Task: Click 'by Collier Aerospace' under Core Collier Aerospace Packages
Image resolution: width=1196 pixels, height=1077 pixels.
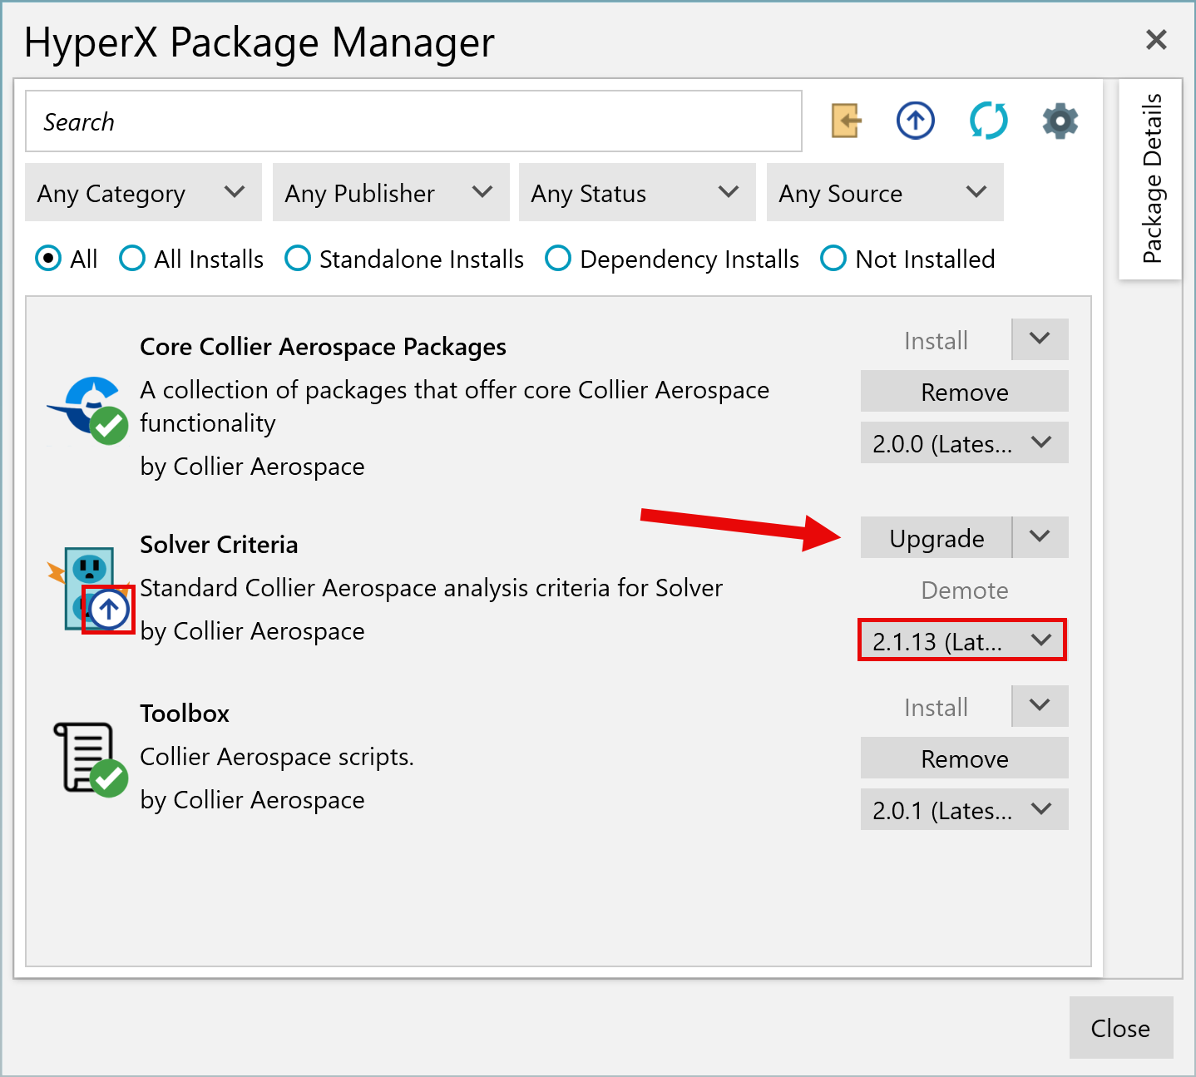Action: [252, 467]
